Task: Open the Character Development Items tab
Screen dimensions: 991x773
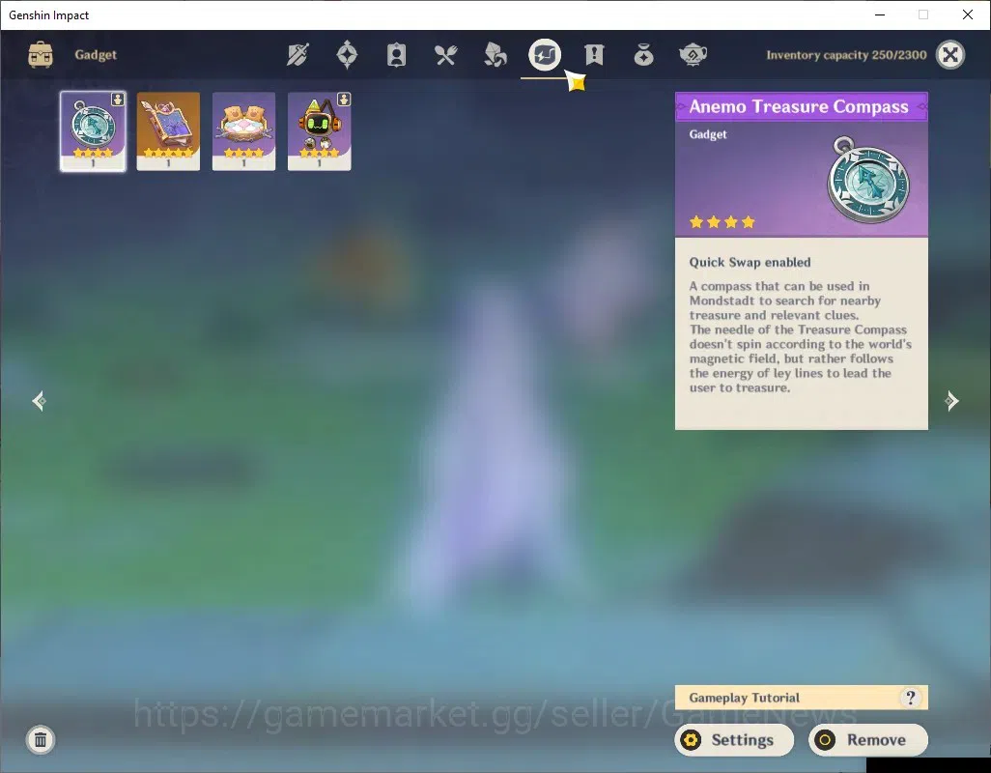Action: coord(396,55)
